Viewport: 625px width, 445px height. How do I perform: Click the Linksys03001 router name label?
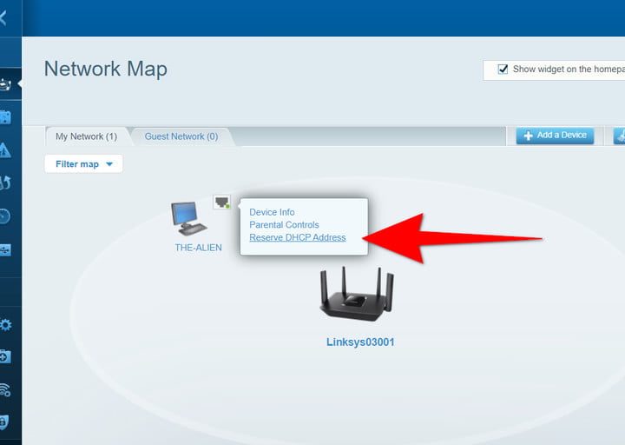click(x=359, y=342)
